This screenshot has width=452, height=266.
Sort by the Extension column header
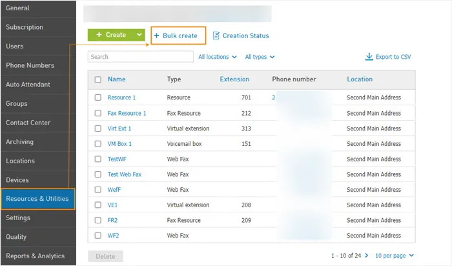[234, 79]
